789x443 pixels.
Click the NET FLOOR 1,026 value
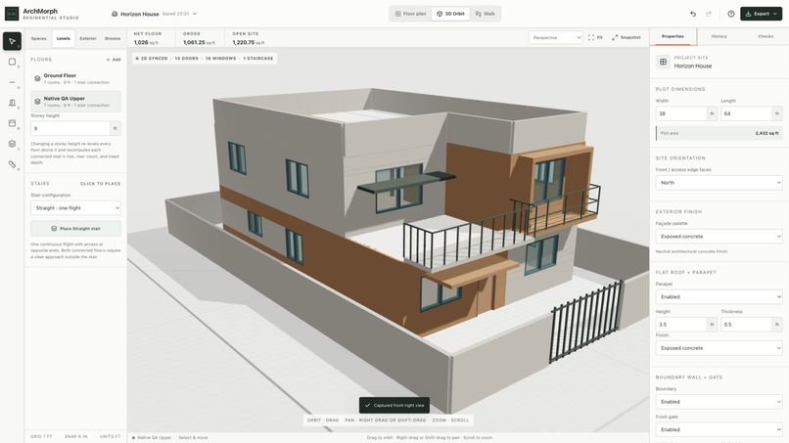146,43
